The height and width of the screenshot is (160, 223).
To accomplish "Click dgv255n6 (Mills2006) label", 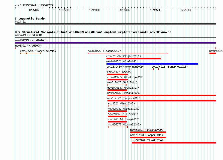I will 123,114.
